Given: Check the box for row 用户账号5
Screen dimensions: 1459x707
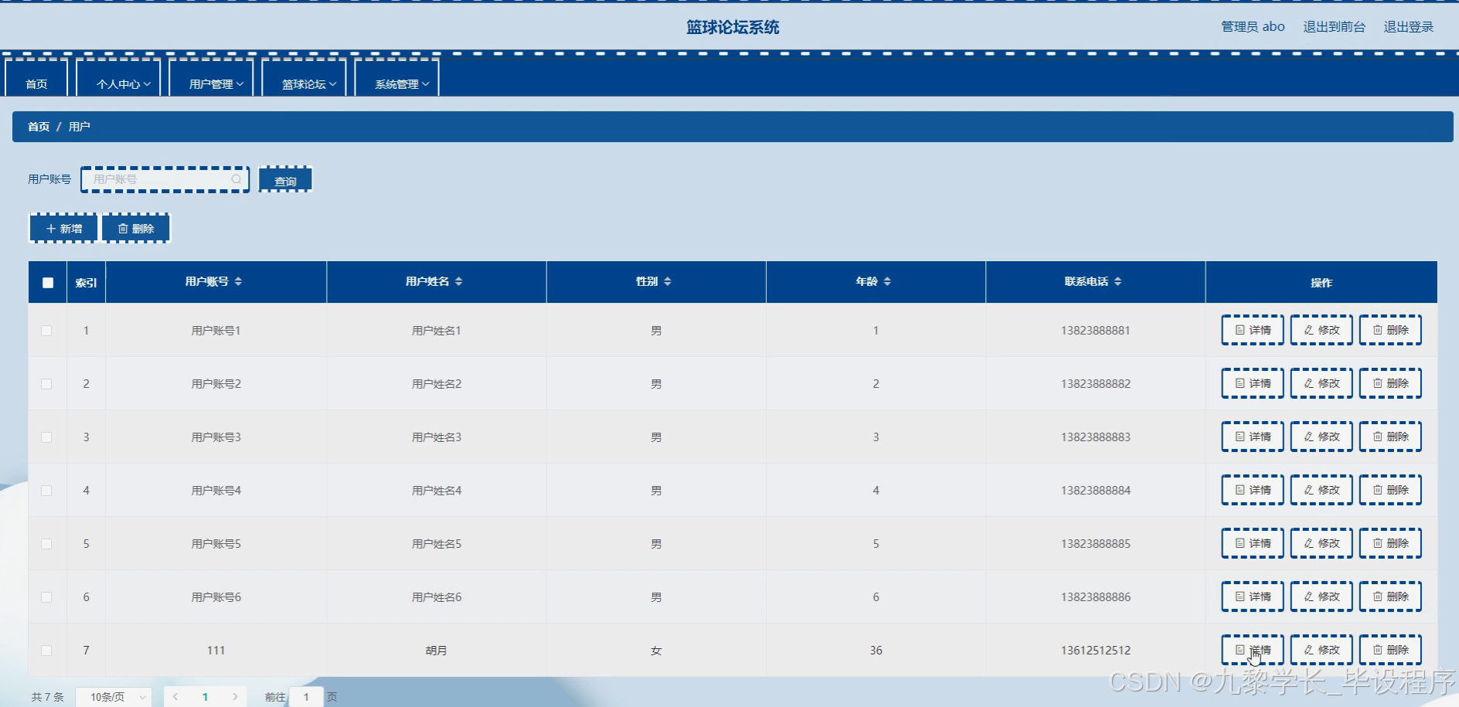Looking at the screenshot, I should [x=46, y=544].
